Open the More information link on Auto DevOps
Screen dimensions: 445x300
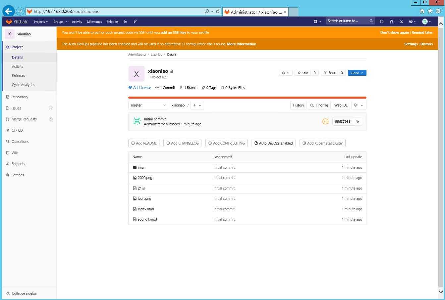coord(241,44)
